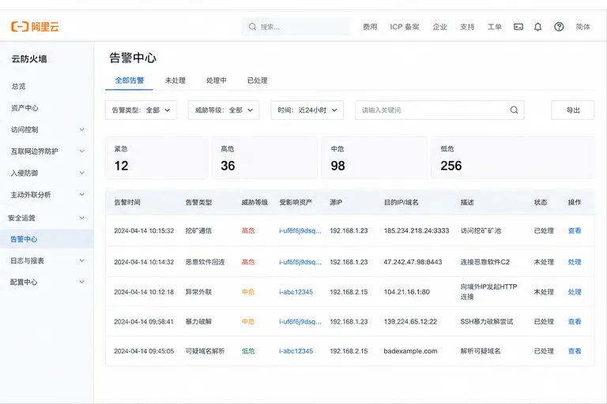Expand 互联网边界防护 chevron
The image size is (607, 404).
[82, 151]
